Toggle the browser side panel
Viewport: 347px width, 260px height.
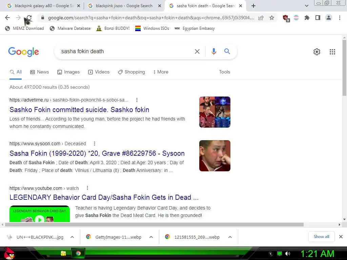click(x=318, y=18)
